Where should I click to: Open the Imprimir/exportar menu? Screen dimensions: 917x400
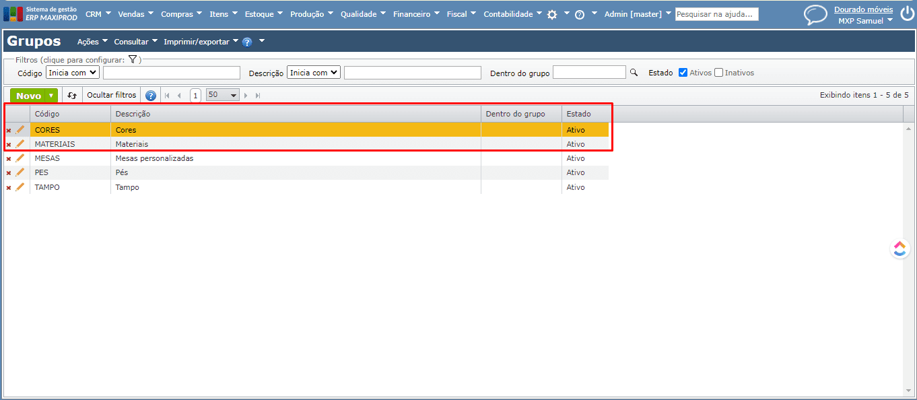(201, 42)
